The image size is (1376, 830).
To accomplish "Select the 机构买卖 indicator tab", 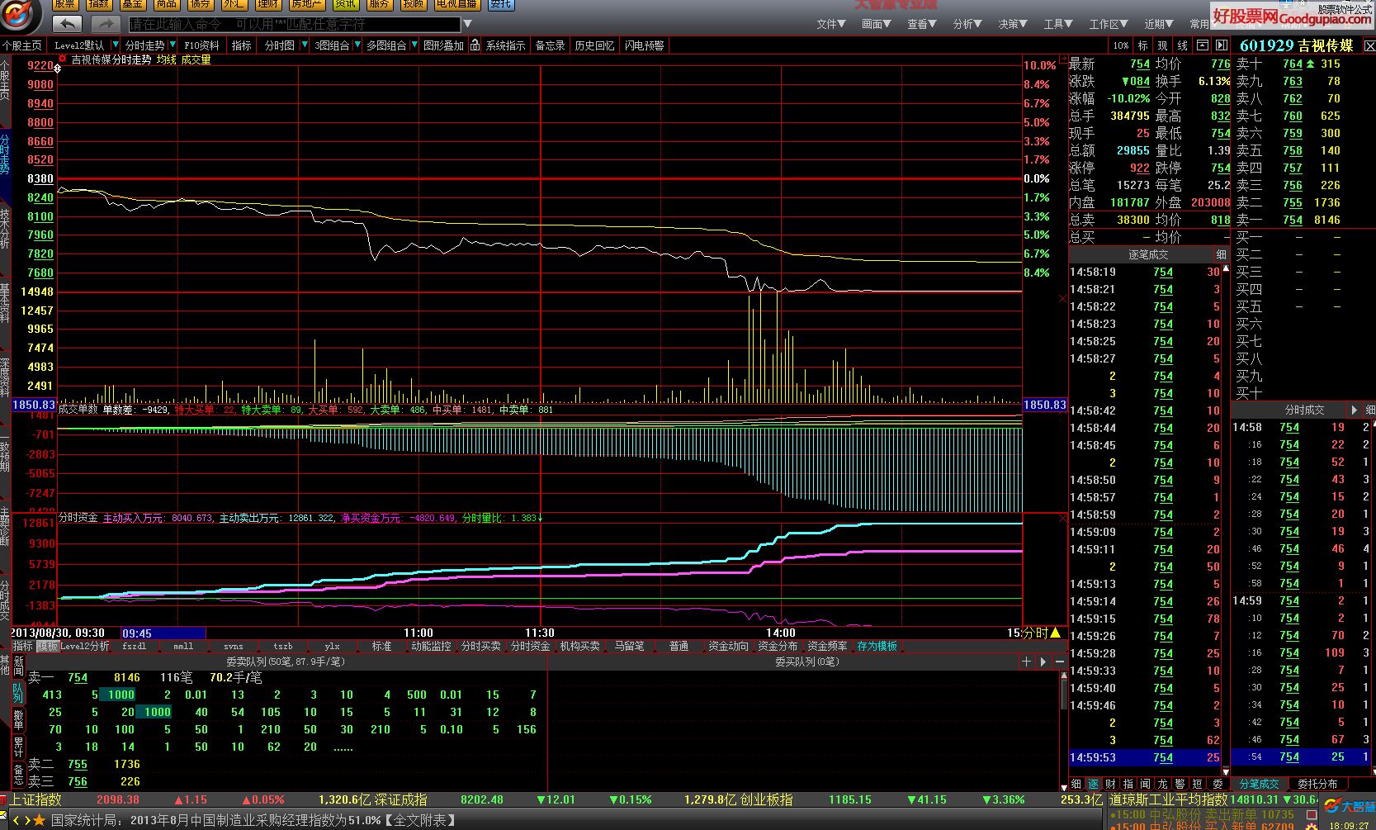I will click(x=580, y=647).
